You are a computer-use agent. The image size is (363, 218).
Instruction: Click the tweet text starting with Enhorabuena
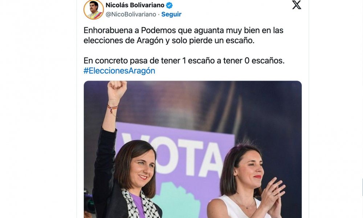tap(183, 35)
